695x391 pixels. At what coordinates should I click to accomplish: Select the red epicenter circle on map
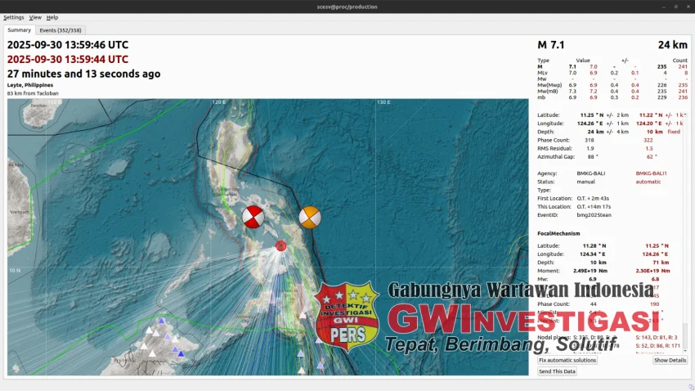tap(281, 245)
